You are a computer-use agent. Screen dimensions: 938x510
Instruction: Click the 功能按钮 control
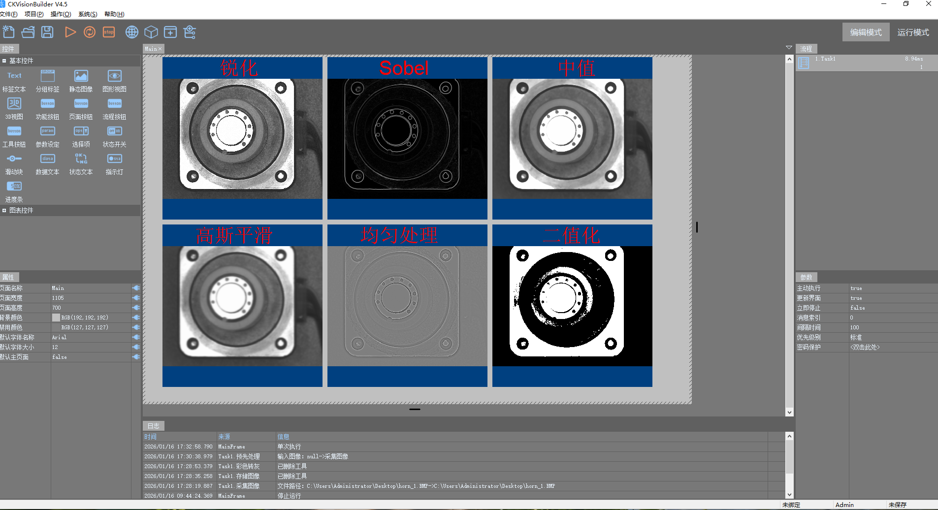[x=48, y=104]
